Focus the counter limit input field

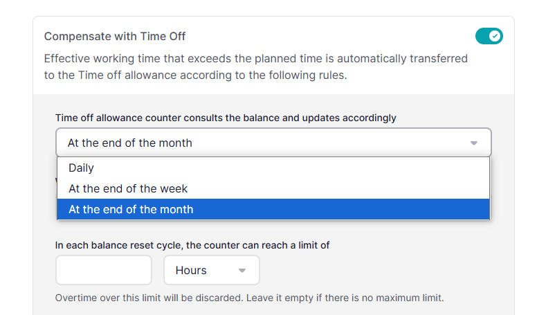(104, 270)
